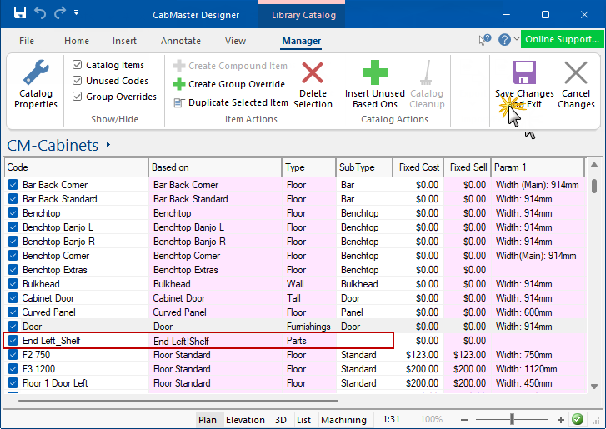Click the Online Support button
The width and height of the screenshot is (606, 429).
pyautogui.click(x=562, y=40)
